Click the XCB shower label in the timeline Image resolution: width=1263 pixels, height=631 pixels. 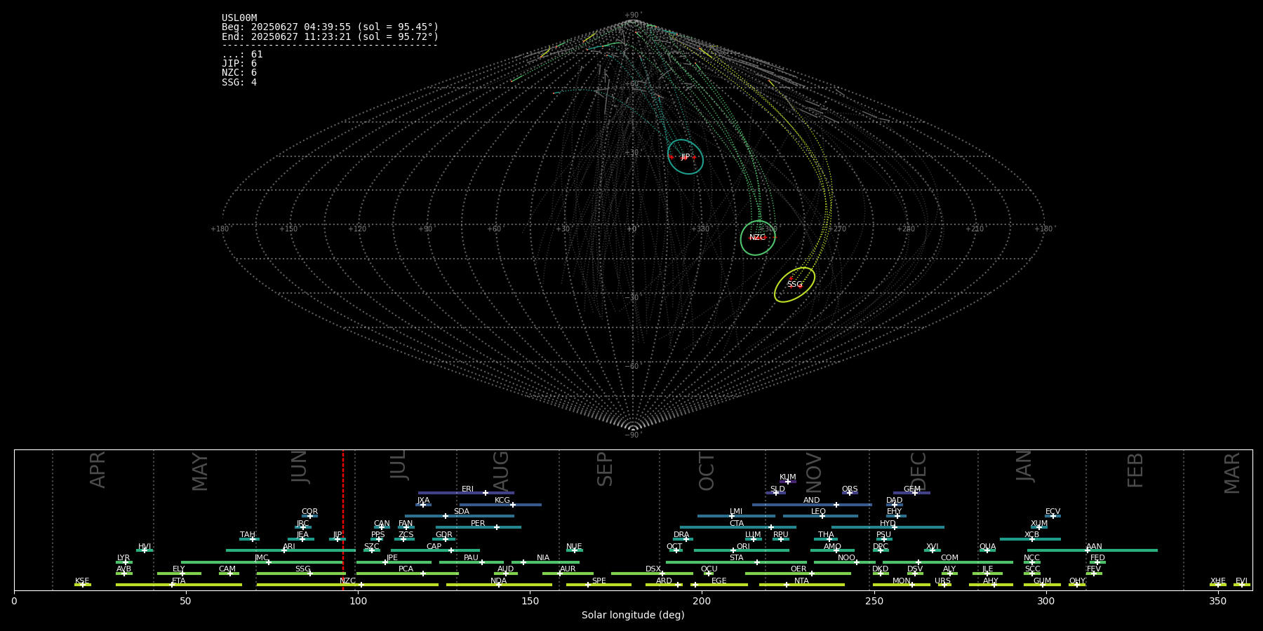1032,535
